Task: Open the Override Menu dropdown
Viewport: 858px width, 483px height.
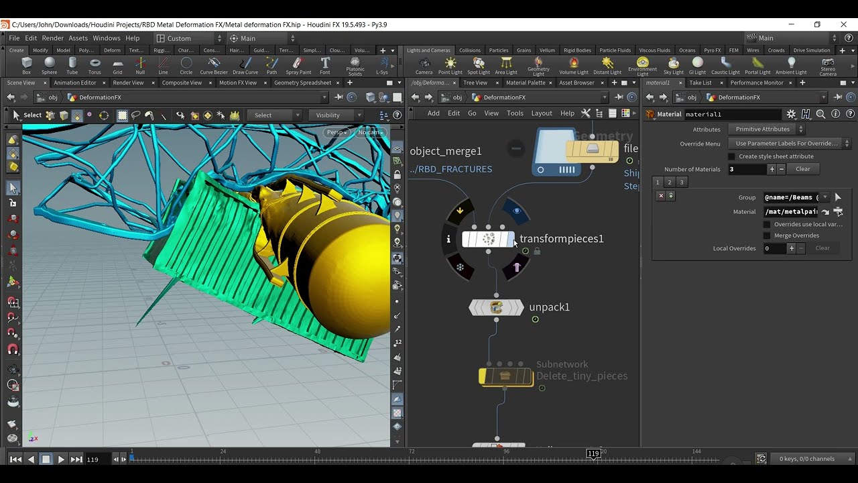Action: [790, 143]
